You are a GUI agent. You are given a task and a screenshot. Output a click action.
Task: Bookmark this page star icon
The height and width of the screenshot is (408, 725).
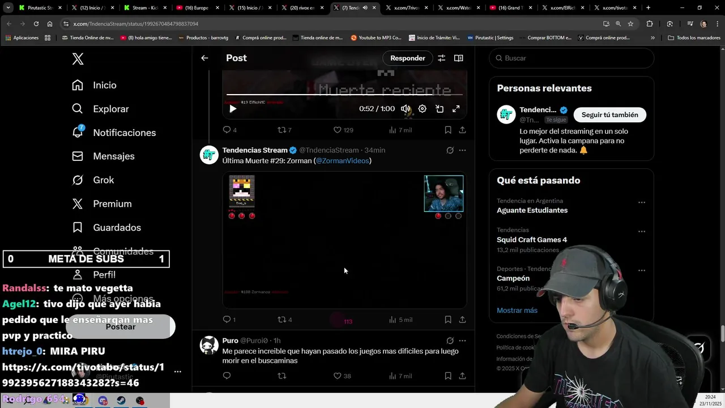tap(630, 24)
